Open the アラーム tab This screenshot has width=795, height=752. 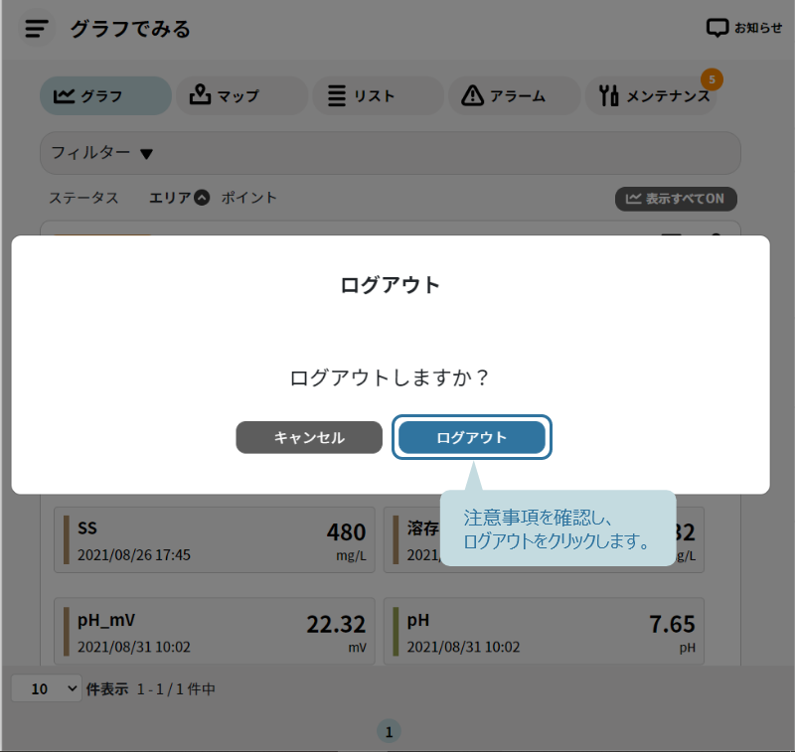(x=514, y=95)
